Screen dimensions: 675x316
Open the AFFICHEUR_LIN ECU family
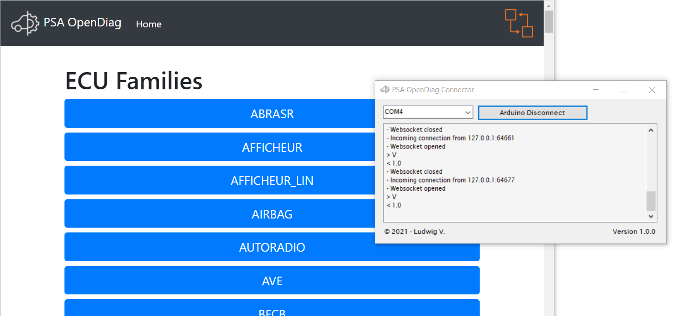(x=272, y=181)
